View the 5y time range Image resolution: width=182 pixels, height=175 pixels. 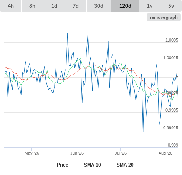171,6
